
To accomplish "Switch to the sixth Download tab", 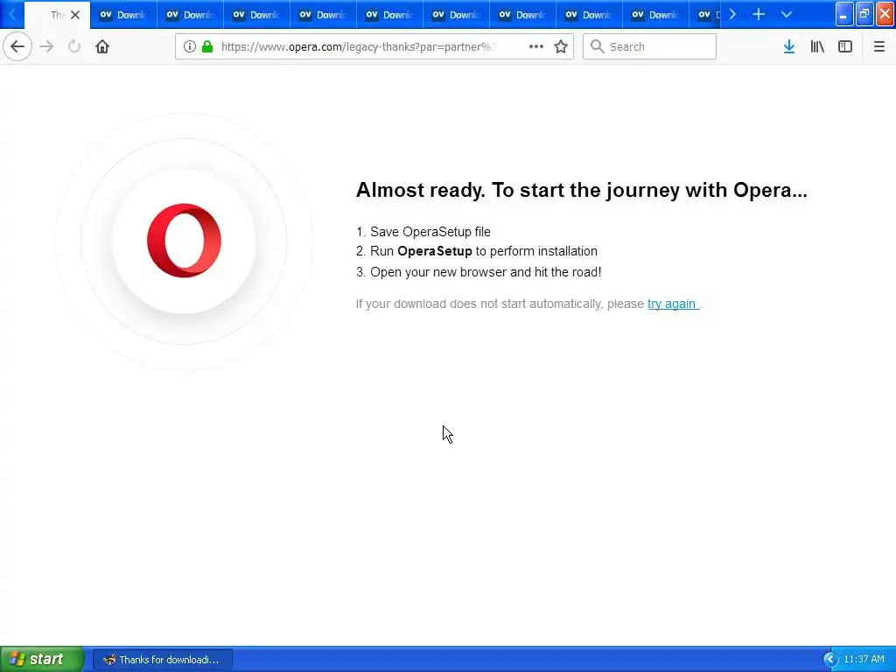I will pyautogui.click(x=456, y=15).
